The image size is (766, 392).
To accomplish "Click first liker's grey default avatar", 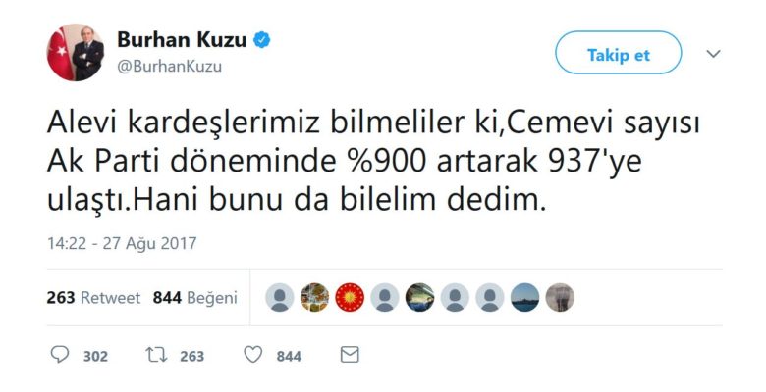I will point(280,297).
